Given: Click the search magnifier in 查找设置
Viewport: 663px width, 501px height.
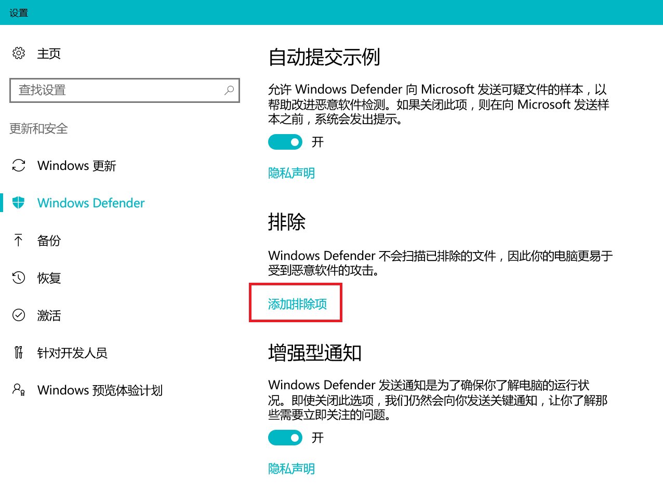Looking at the screenshot, I should click(x=229, y=90).
